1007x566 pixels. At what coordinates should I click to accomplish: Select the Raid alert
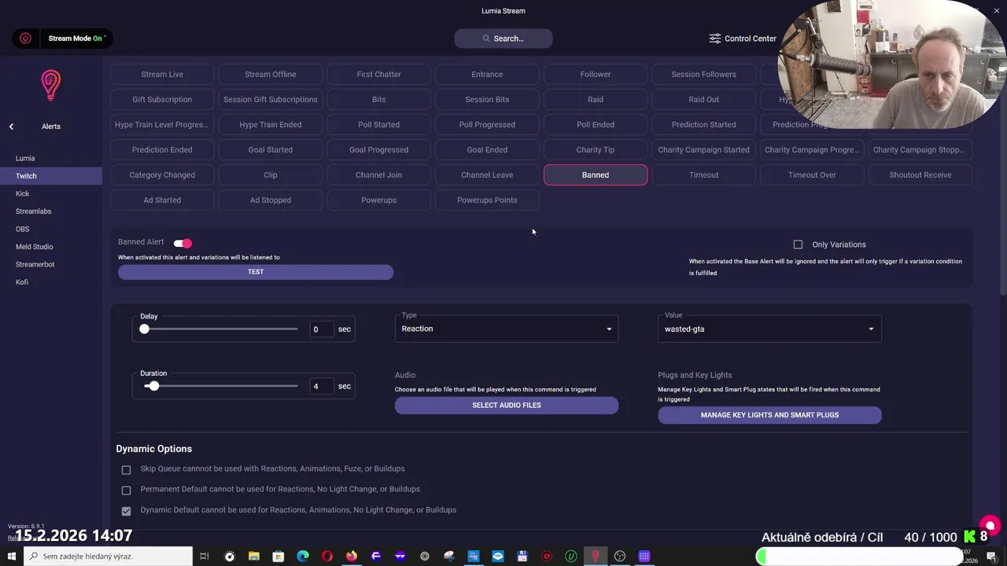(596, 100)
